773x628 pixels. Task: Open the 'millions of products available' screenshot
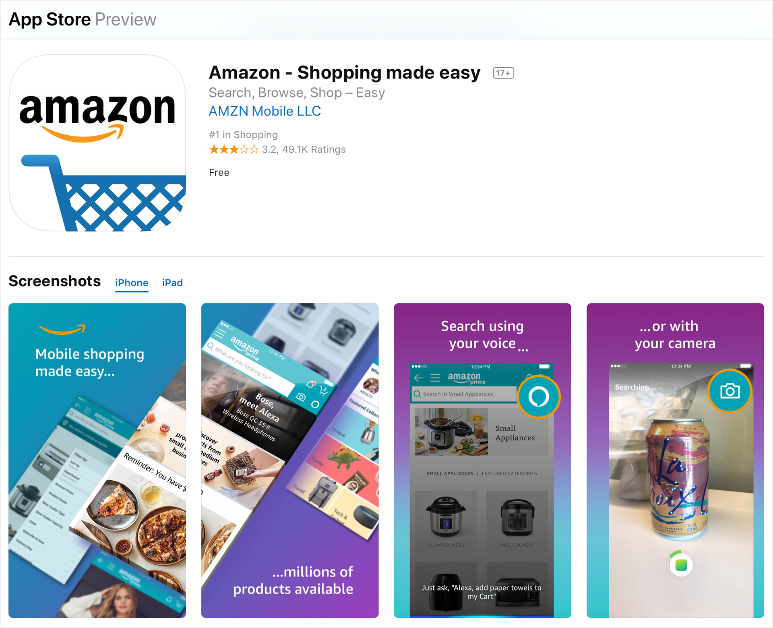point(290,461)
